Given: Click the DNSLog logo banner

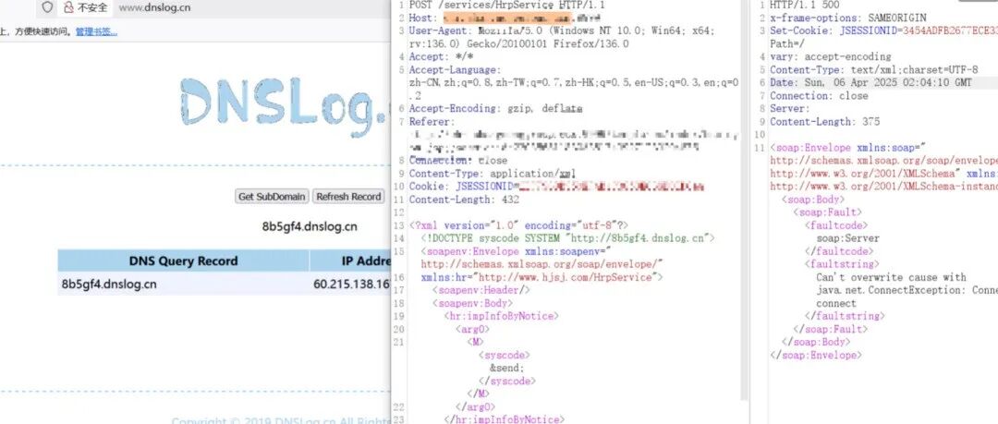Looking at the screenshot, I should (x=284, y=108).
